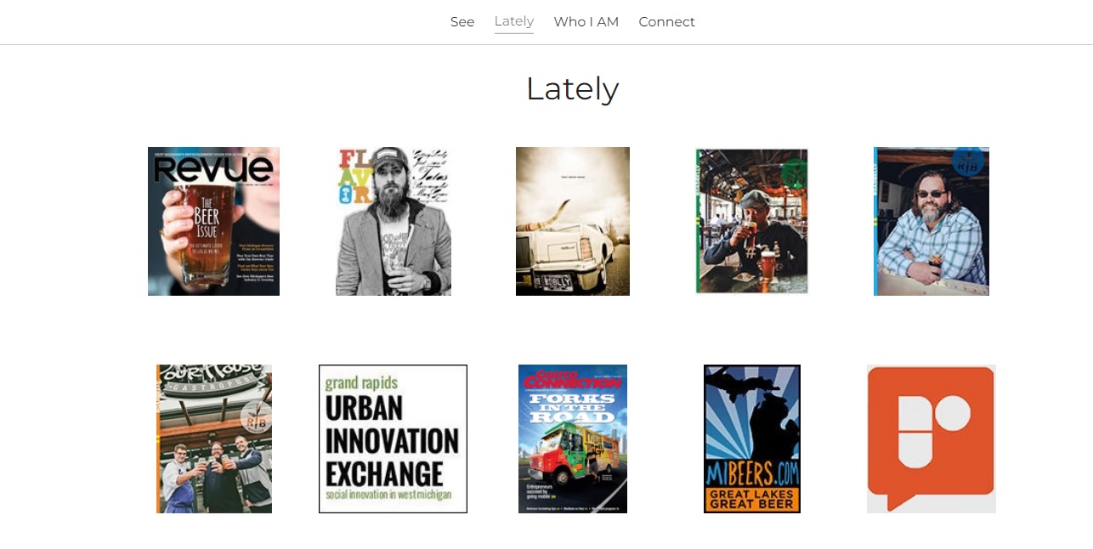Select cover of man in plaid shirt
The image size is (1093, 549).
931,221
